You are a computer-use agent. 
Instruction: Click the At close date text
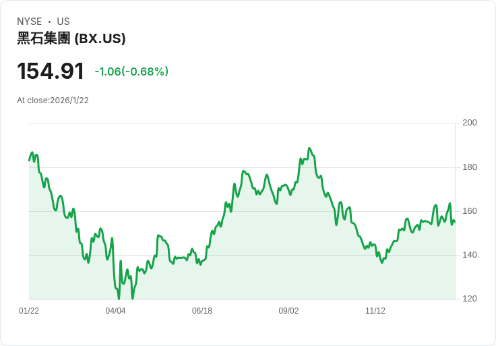tap(53, 100)
